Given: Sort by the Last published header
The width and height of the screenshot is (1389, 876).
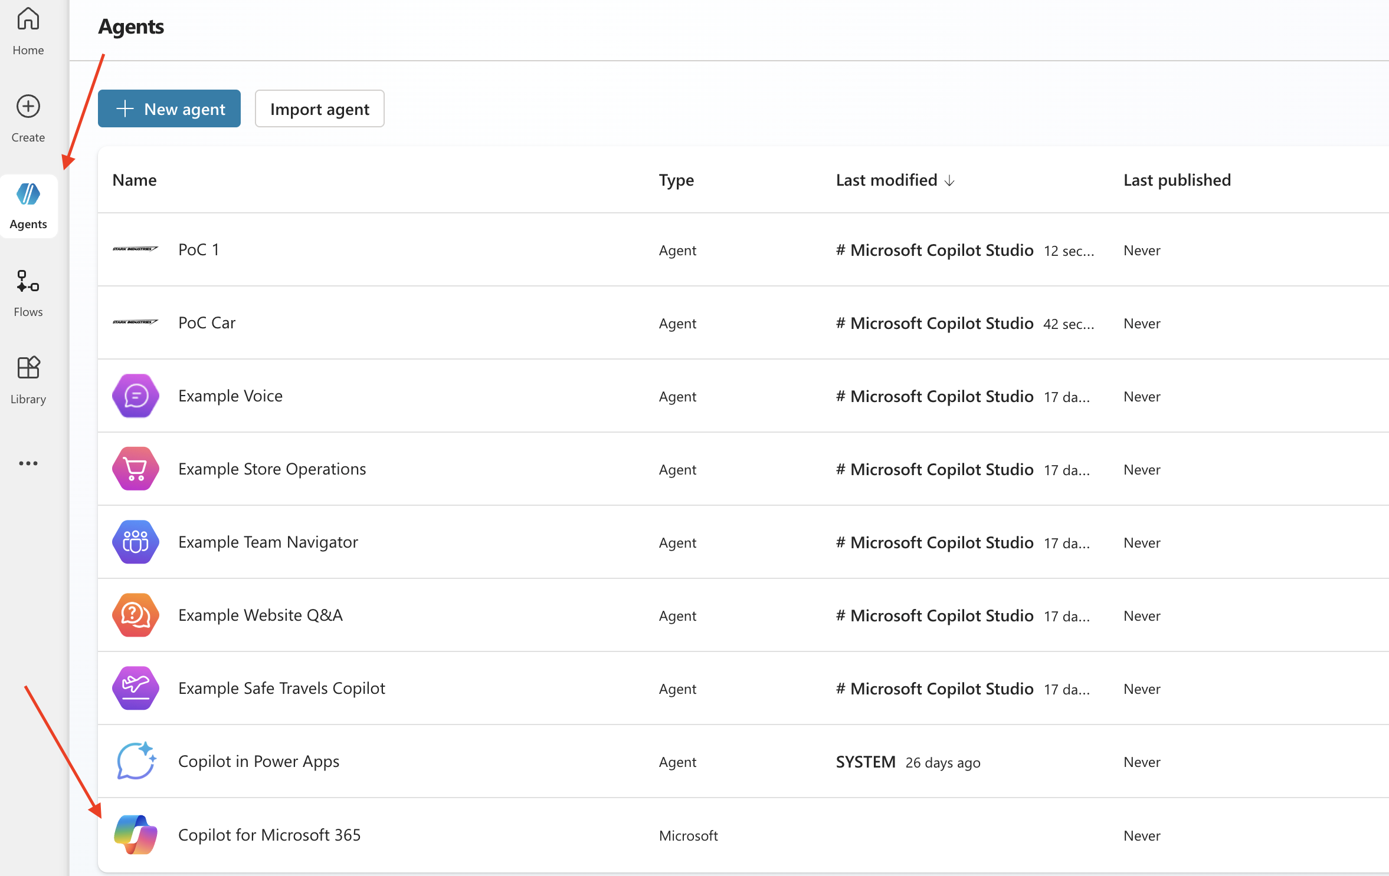Looking at the screenshot, I should point(1177,180).
